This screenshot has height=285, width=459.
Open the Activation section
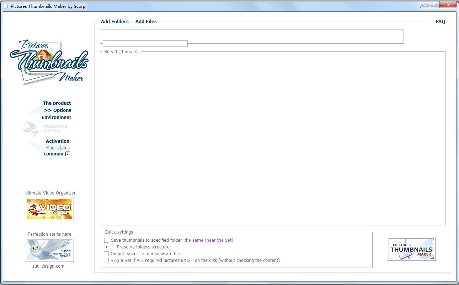(58, 141)
